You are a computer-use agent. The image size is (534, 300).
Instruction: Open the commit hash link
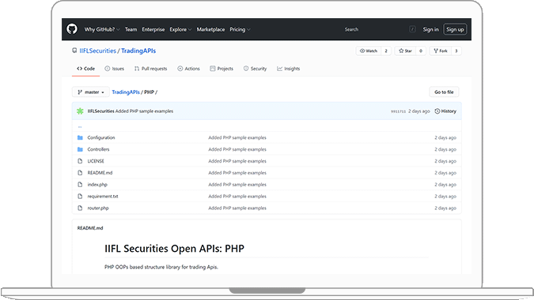(398, 111)
